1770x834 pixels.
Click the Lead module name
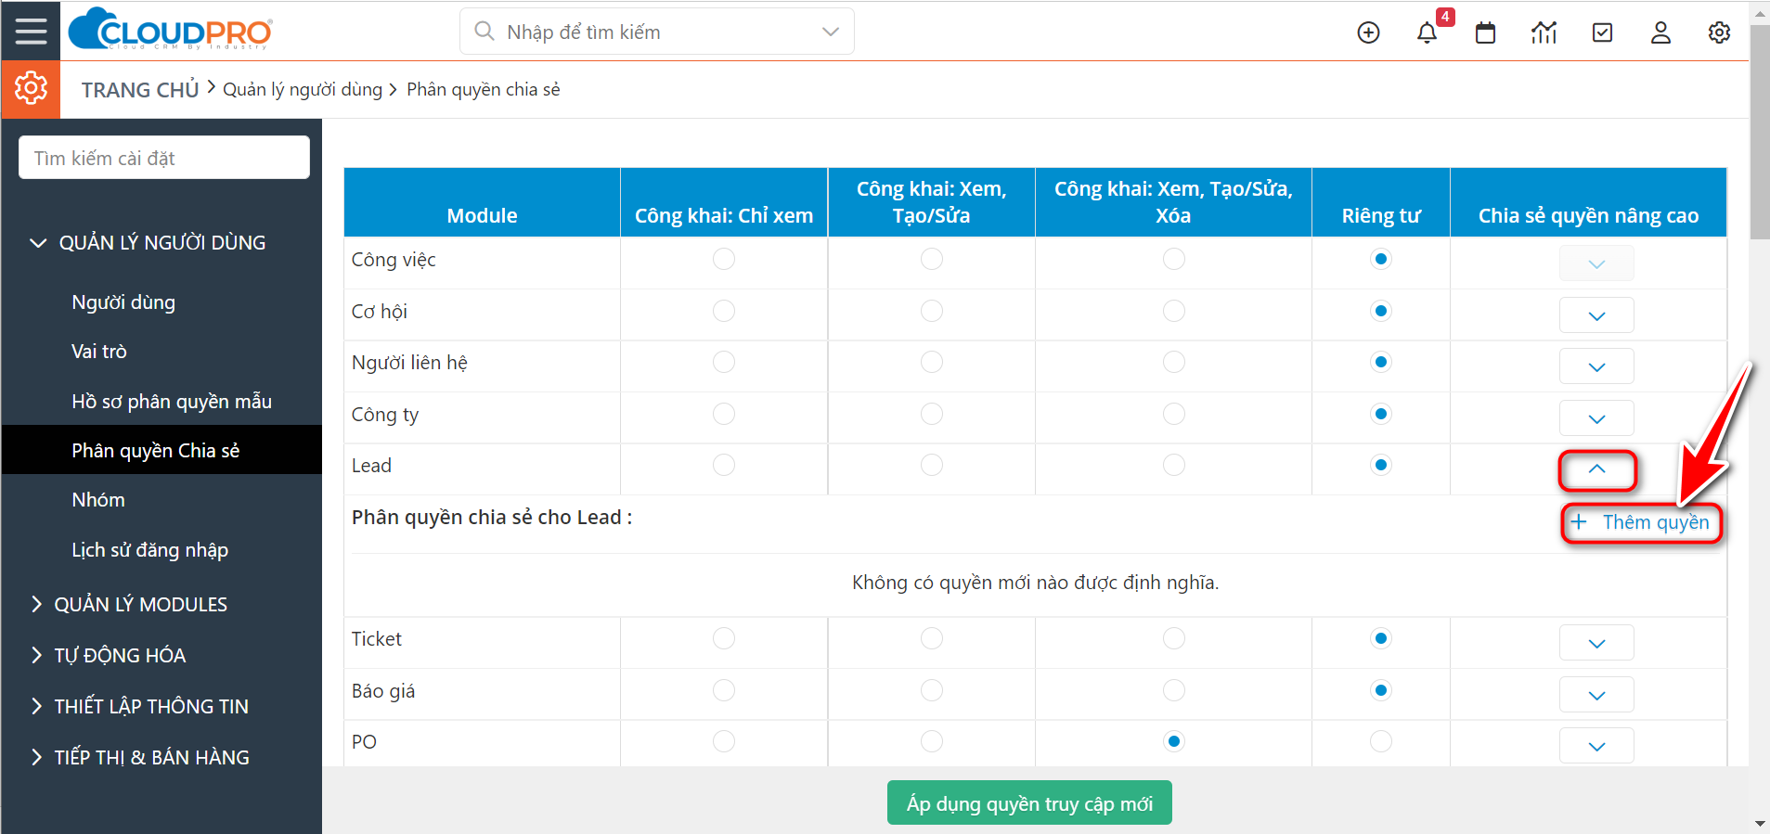(371, 466)
